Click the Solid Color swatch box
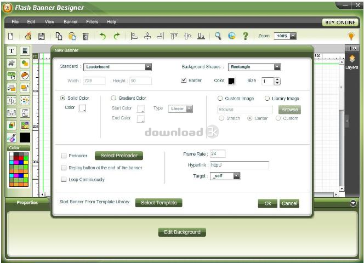Viewport: 364px width, 263px height. tap(82, 108)
